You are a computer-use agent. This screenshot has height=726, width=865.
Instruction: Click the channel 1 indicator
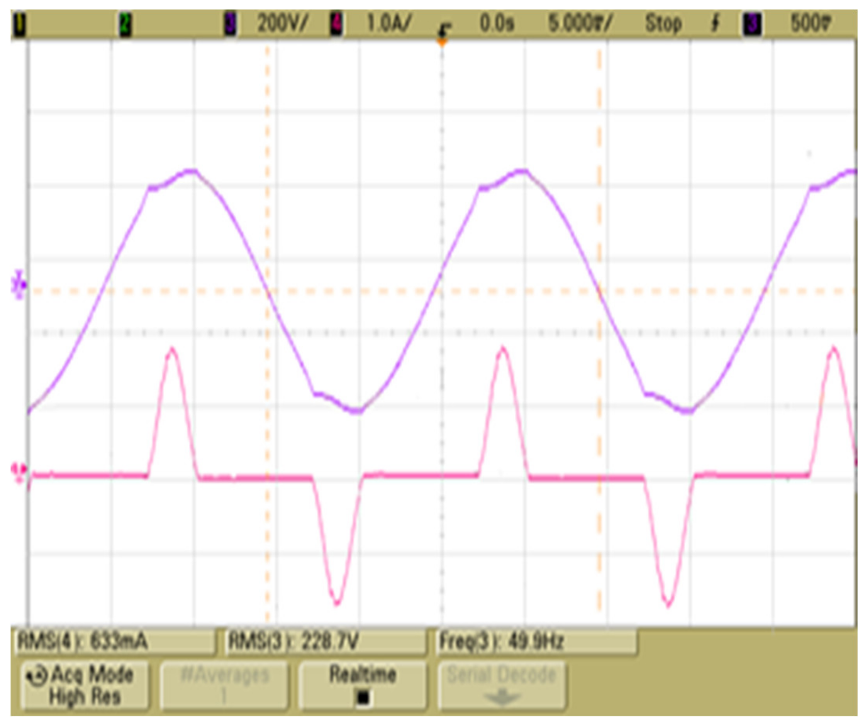point(19,25)
